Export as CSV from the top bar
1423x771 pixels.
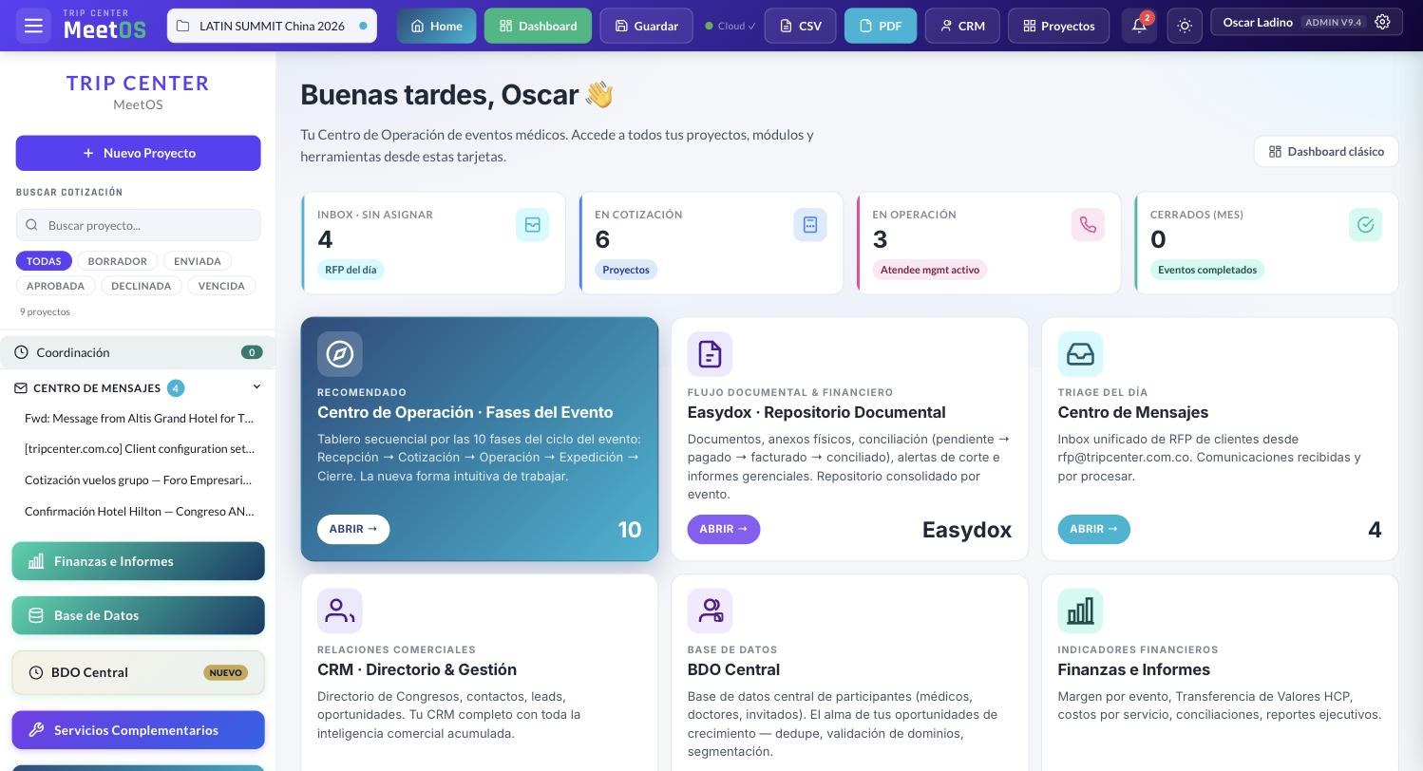(x=800, y=26)
